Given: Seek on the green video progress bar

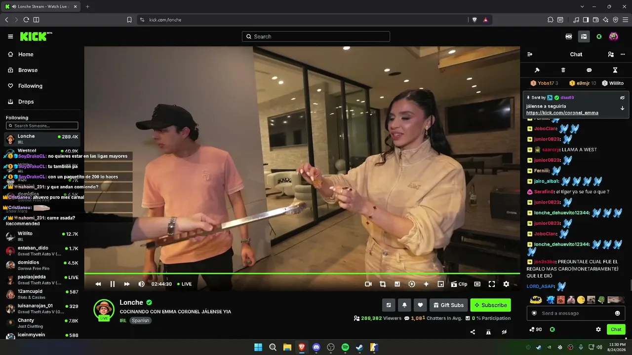Looking at the screenshot, I should (x=302, y=273).
